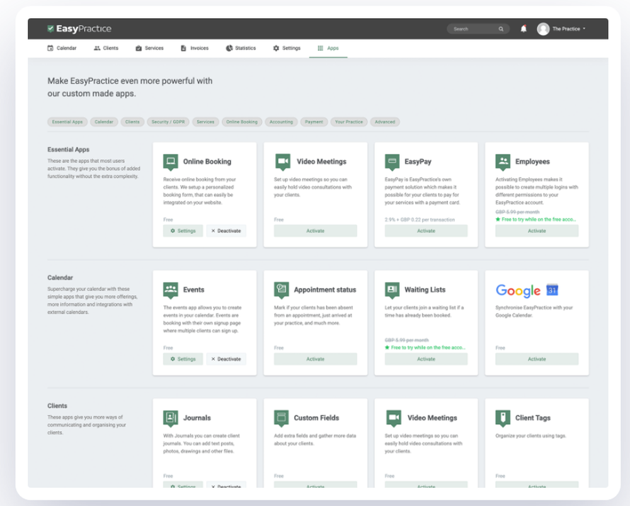Click the EasyPay card icon
630x506 pixels.
(x=392, y=162)
